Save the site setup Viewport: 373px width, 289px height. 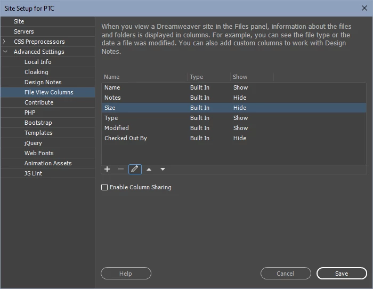pos(342,274)
